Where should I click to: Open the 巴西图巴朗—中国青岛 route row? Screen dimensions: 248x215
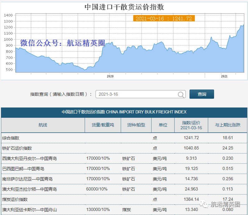[23, 169]
